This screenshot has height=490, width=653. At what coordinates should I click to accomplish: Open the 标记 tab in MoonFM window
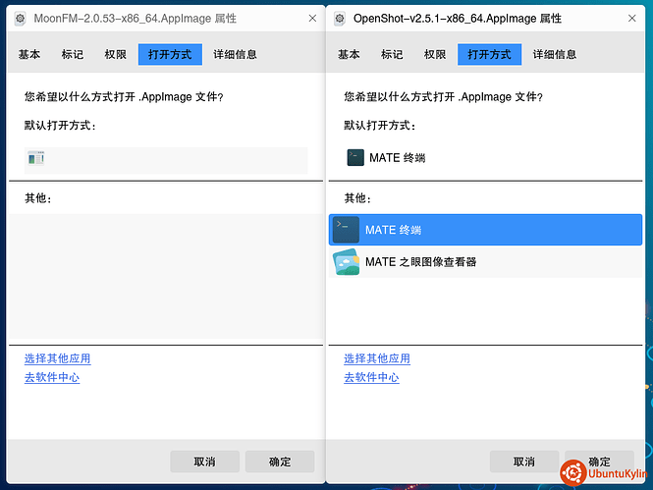tap(72, 55)
